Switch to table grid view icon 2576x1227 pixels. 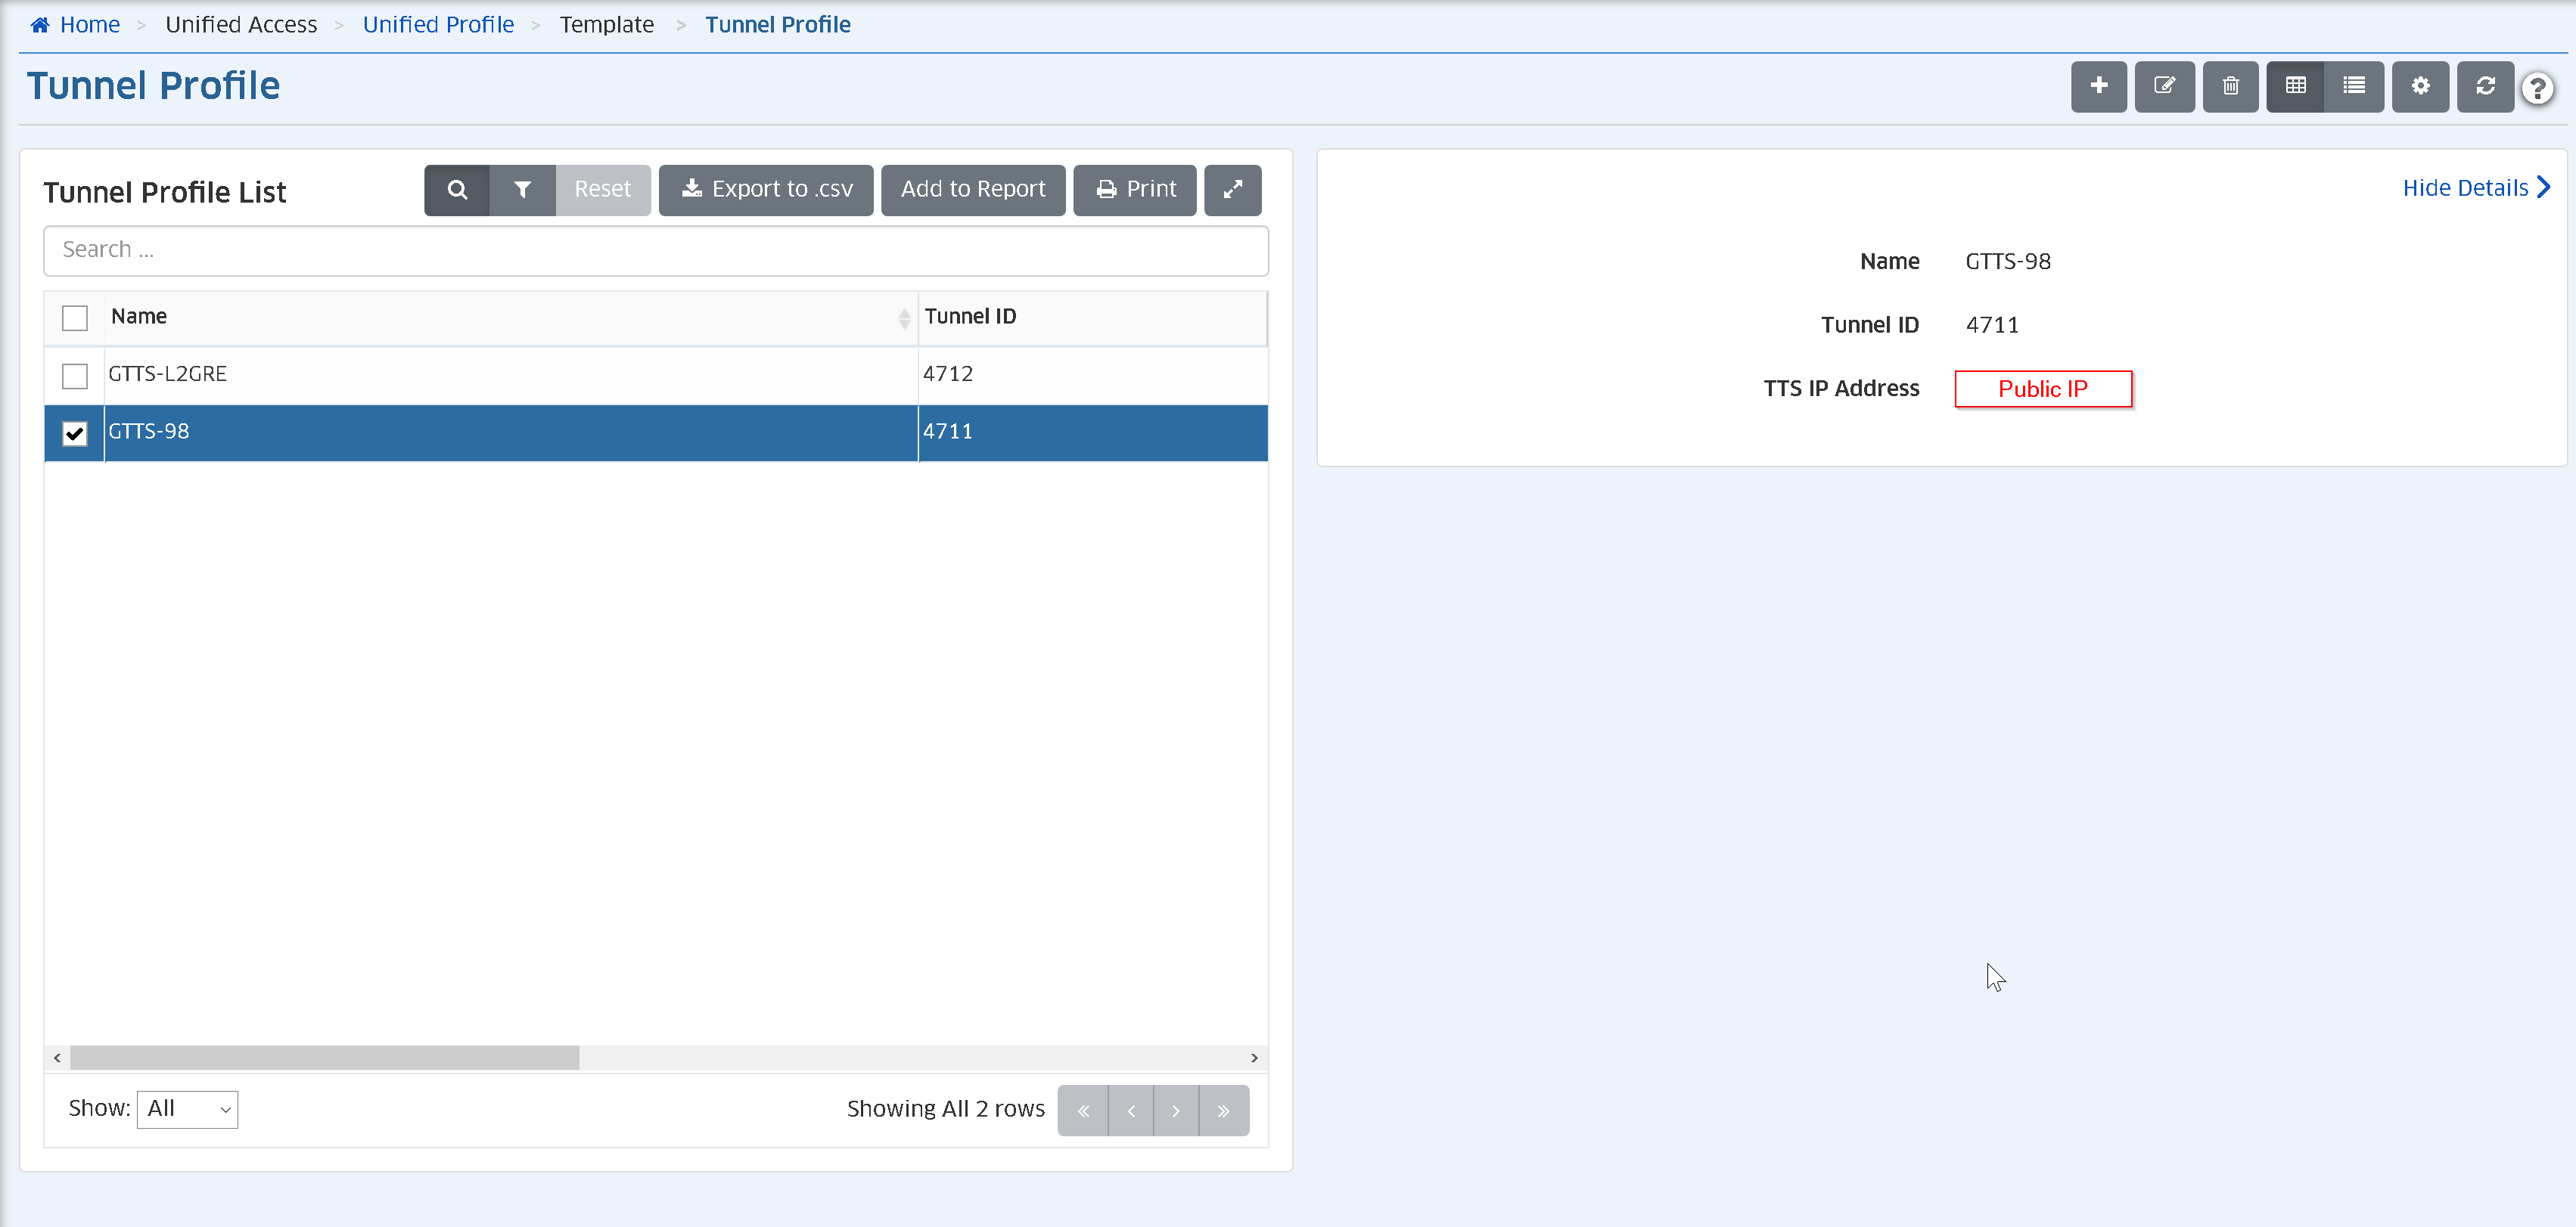click(2295, 86)
